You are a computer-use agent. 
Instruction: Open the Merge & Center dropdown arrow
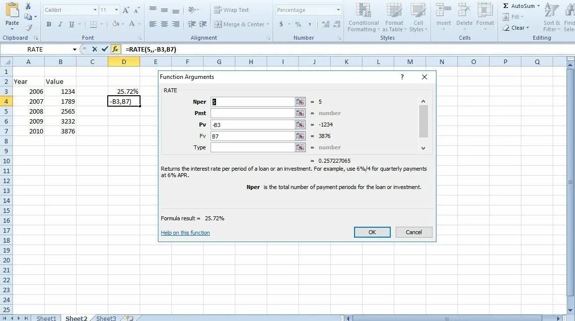tap(268, 24)
